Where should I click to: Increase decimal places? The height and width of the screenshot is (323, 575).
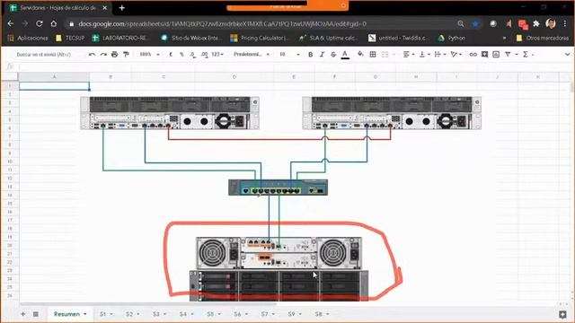[204, 54]
